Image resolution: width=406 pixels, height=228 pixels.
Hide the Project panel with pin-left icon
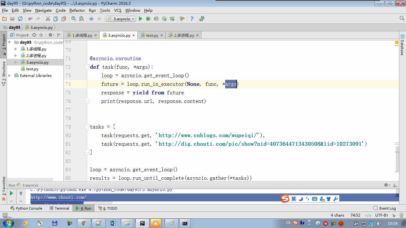[x=59, y=35]
